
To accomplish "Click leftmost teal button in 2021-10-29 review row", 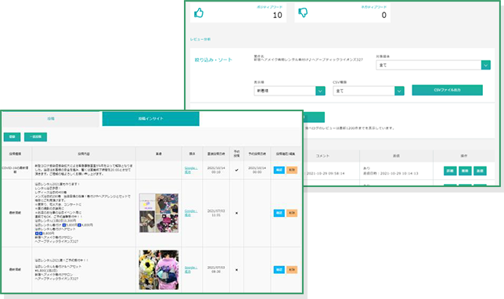I will tap(450, 171).
